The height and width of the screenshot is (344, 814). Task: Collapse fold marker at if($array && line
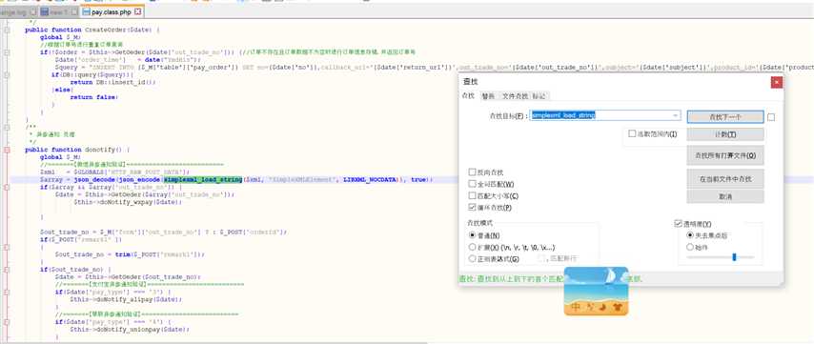coord(7,187)
